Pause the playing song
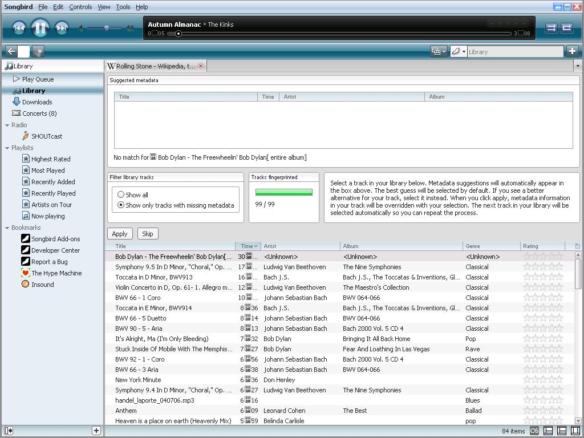The height and width of the screenshot is (438, 584). pyautogui.click(x=40, y=28)
